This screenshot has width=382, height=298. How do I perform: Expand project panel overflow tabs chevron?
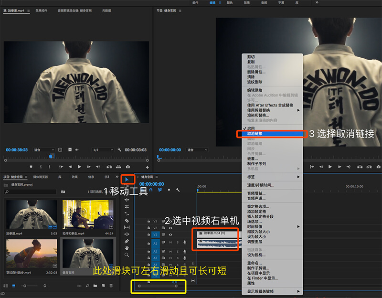tap(117, 177)
